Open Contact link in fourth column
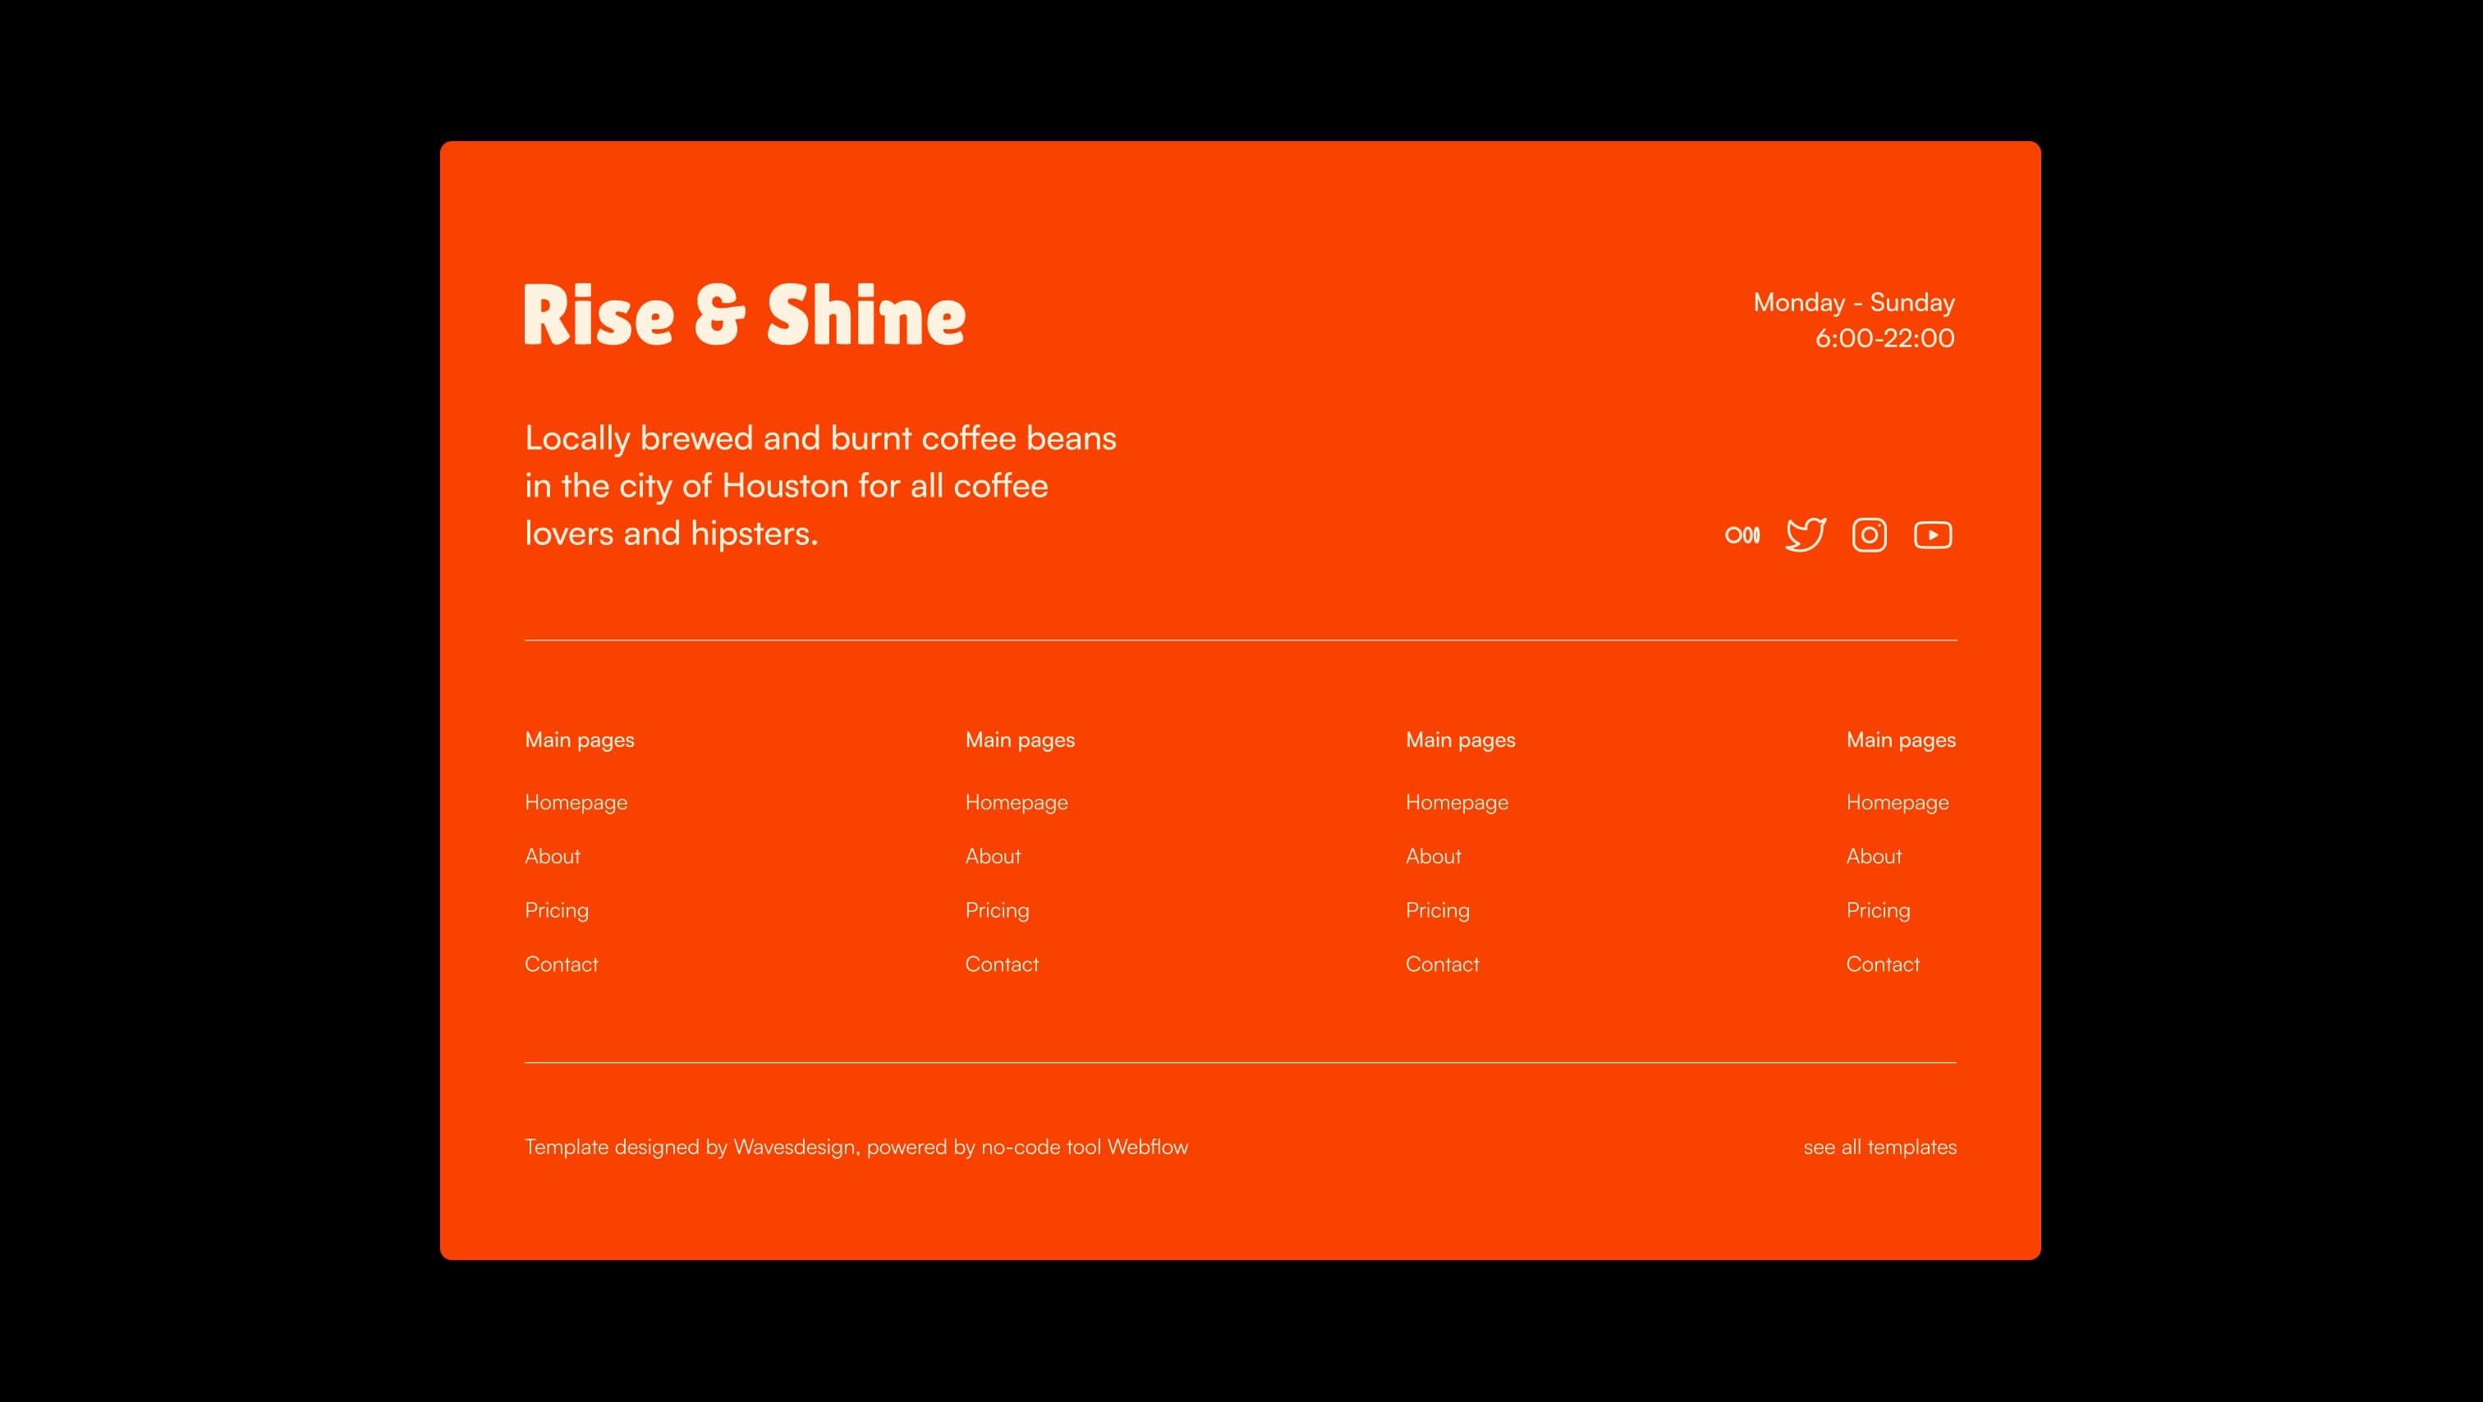 point(1883,964)
